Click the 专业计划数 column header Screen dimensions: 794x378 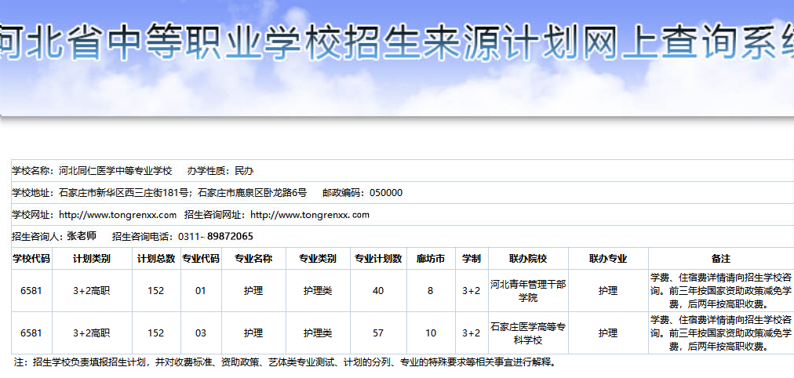click(x=378, y=259)
